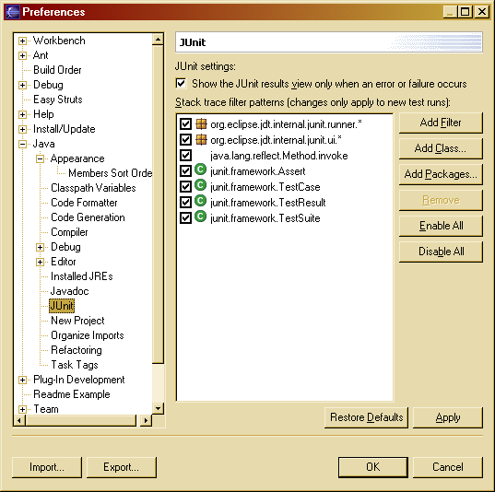This screenshot has height=492, width=495.
Task: Open the Code Formatter preference page
Action: tap(84, 203)
